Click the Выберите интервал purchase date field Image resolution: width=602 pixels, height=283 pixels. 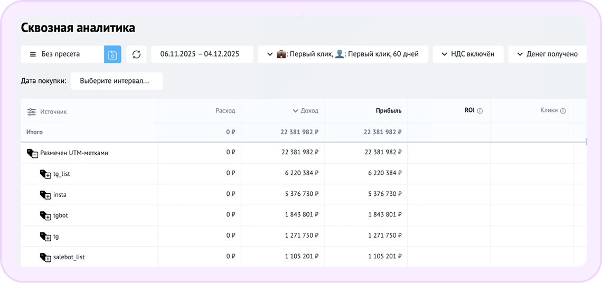[116, 81]
